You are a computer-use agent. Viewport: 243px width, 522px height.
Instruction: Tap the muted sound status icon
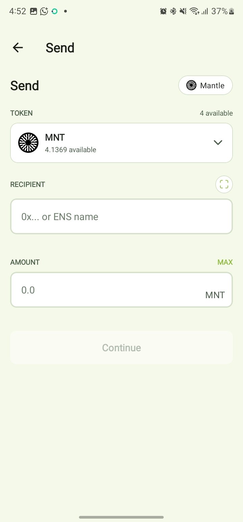(x=183, y=11)
